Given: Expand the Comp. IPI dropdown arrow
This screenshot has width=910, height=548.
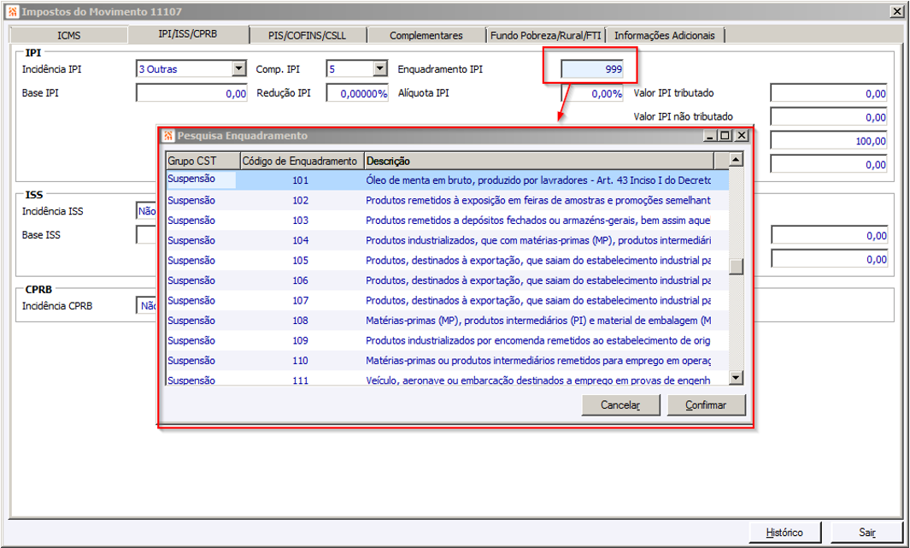Looking at the screenshot, I should point(379,69).
